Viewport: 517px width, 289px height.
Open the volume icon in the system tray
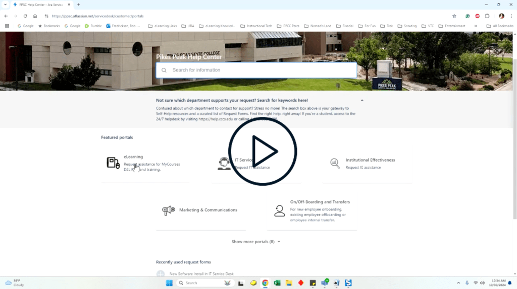point(482,283)
